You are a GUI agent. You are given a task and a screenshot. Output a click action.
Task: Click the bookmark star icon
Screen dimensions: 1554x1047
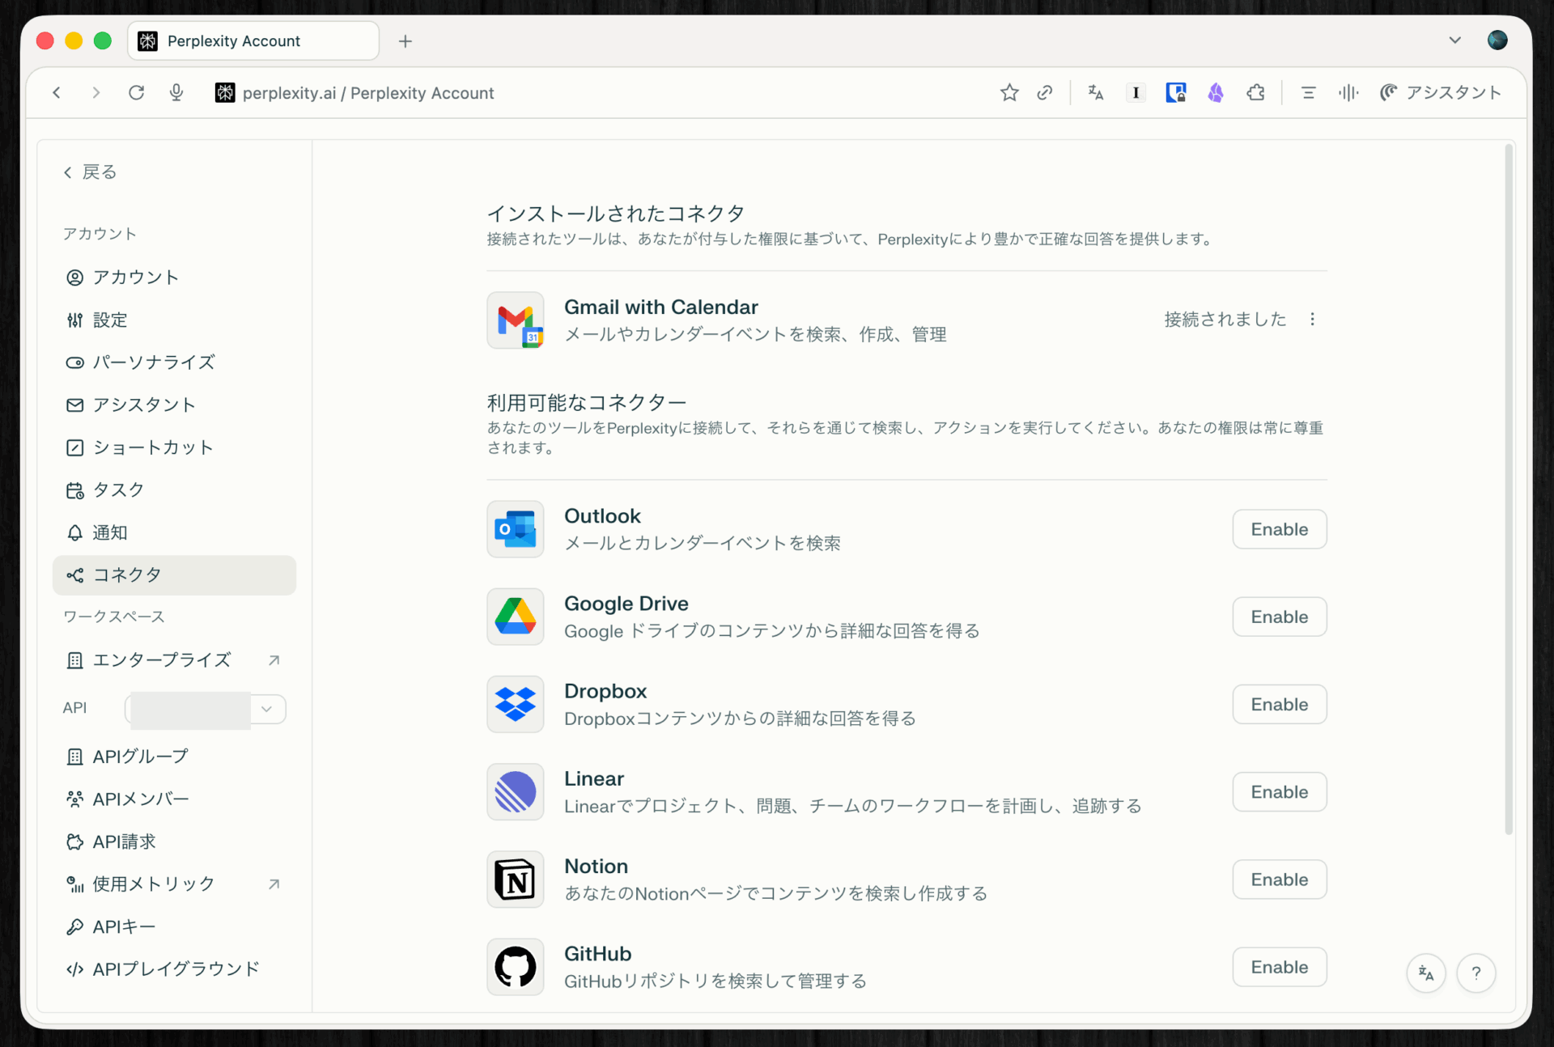pyautogui.click(x=1008, y=93)
